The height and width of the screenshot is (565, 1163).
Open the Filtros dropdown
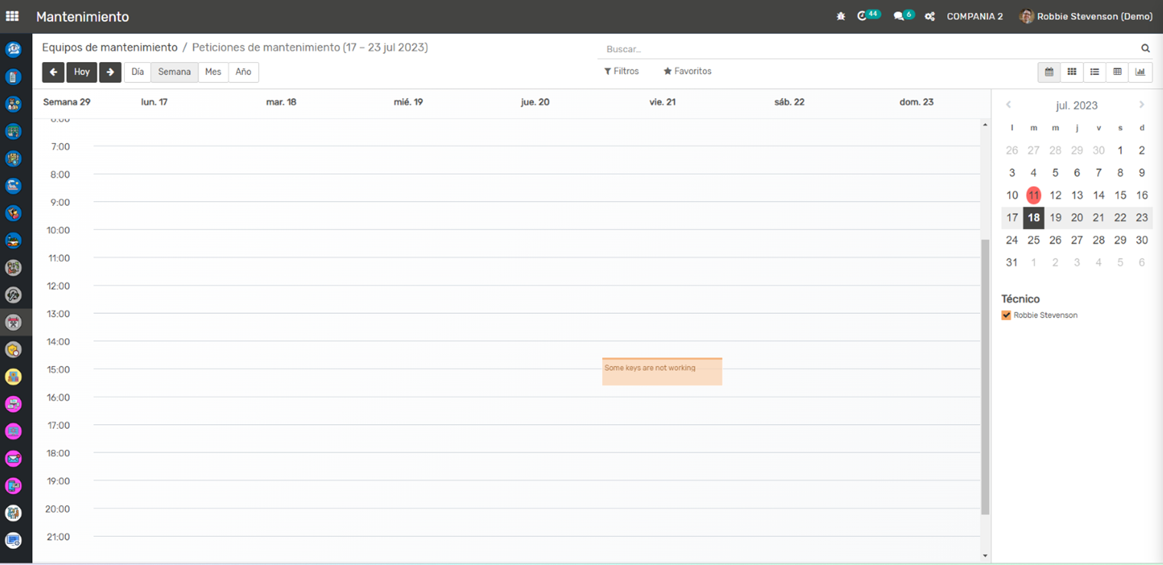click(x=621, y=71)
